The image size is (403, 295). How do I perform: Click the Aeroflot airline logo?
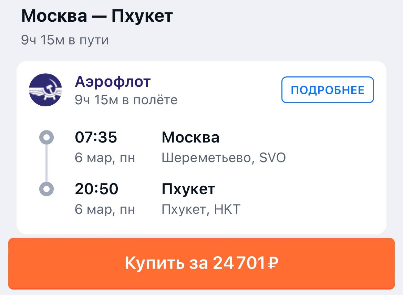(45, 89)
